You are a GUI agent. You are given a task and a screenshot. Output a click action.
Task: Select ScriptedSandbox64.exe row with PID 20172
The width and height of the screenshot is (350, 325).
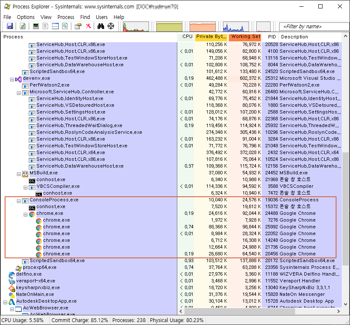[x=171, y=260]
